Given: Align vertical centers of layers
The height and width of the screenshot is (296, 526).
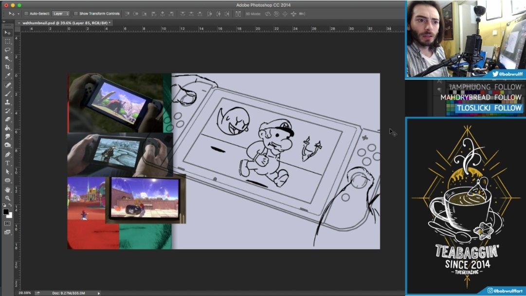Looking at the screenshot, I should [136, 14].
